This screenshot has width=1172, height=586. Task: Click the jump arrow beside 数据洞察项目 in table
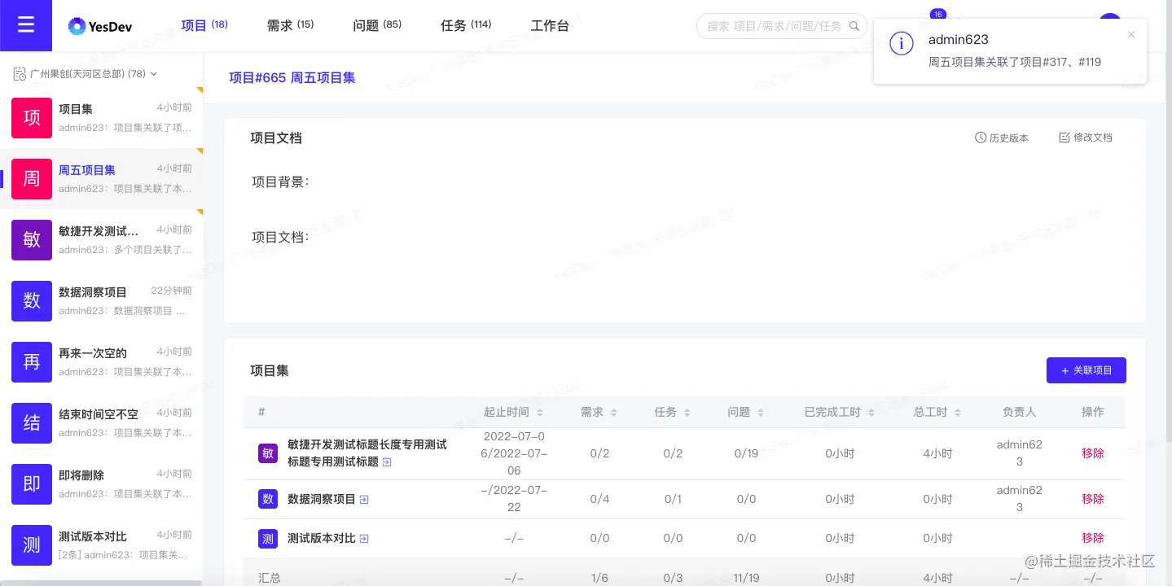[x=364, y=500]
